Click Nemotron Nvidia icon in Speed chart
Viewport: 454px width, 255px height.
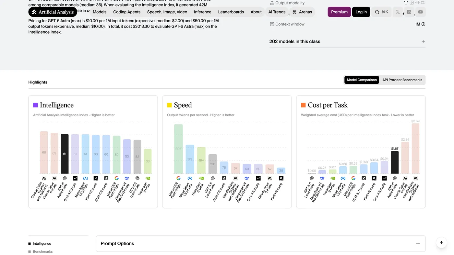click(x=201, y=178)
